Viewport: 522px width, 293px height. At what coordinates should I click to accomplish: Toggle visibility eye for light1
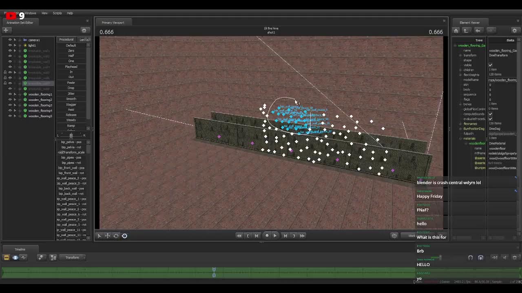click(x=10, y=45)
